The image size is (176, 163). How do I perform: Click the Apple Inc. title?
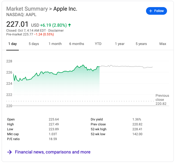tap(65, 9)
